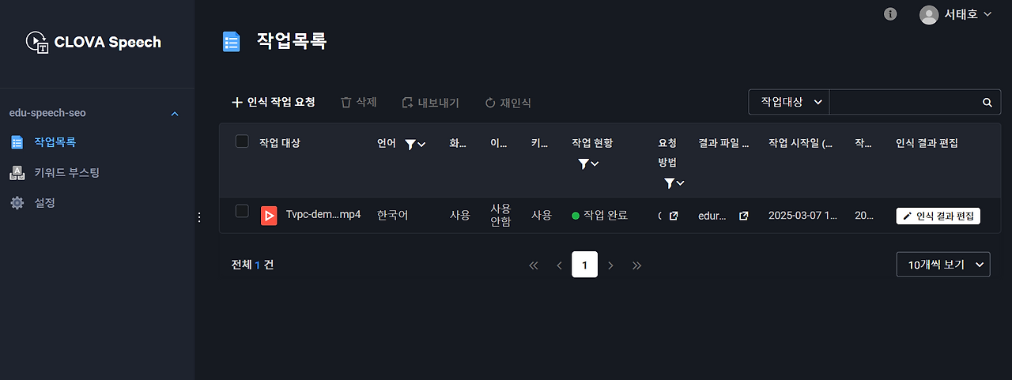Toggle the select-all checkbox in header
Viewport: 1012px width, 380px height.
click(242, 141)
